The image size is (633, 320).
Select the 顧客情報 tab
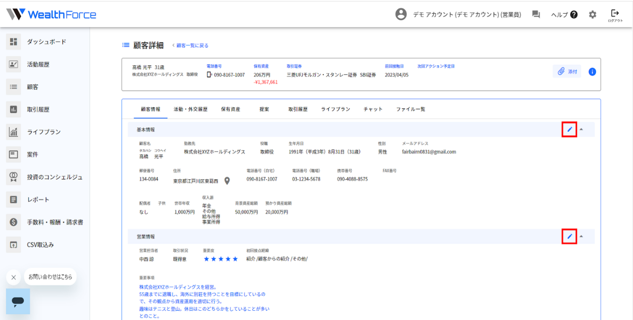click(151, 109)
